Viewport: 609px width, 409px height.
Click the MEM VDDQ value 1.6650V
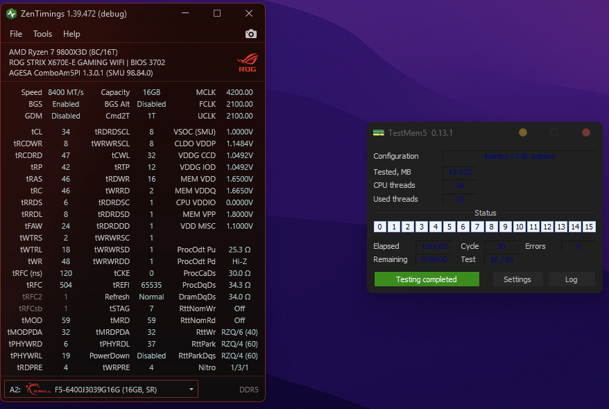click(x=239, y=191)
